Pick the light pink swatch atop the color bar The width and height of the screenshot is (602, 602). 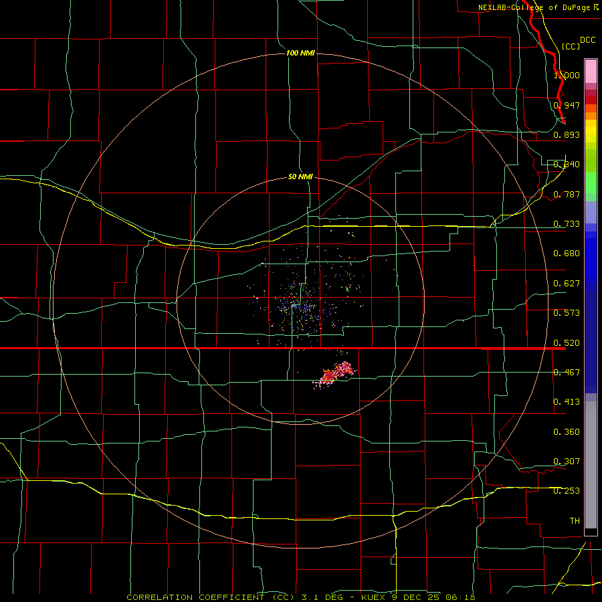click(x=591, y=72)
